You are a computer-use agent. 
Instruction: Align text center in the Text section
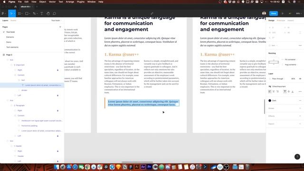pos(274,92)
